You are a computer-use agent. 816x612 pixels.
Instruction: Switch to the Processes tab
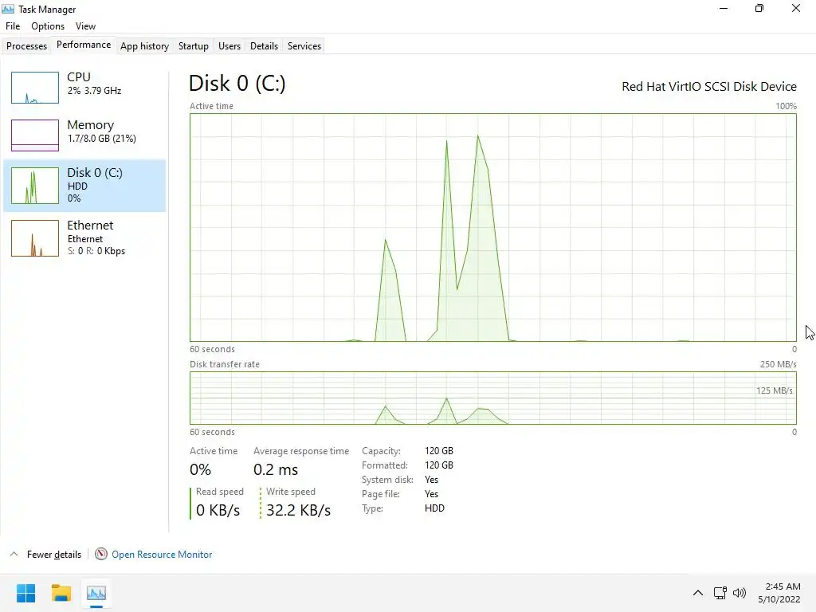coord(26,45)
